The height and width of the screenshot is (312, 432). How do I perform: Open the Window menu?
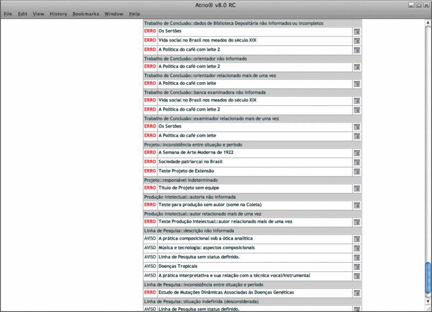coord(113,13)
